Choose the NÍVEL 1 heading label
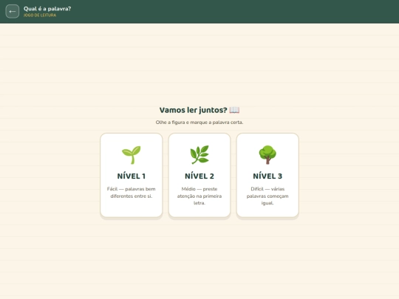This screenshot has width=399, height=299. [x=132, y=176]
